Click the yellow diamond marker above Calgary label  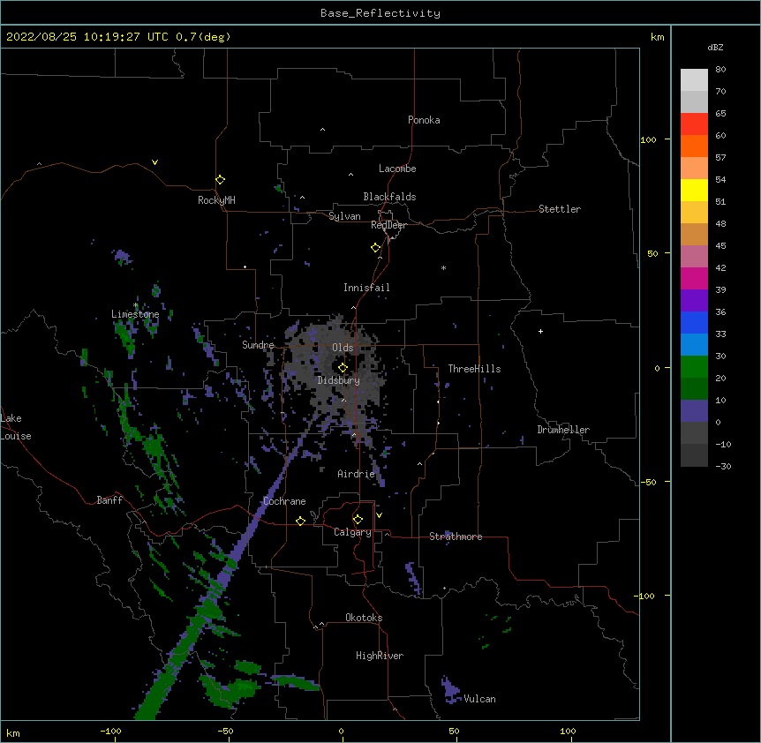(358, 520)
